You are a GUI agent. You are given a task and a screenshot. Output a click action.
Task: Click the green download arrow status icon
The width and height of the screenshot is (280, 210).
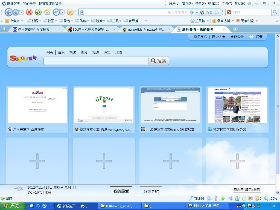223,199
